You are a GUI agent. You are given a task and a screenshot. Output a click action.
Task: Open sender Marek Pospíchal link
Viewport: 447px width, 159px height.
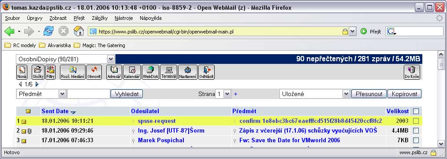[x=161, y=140]
